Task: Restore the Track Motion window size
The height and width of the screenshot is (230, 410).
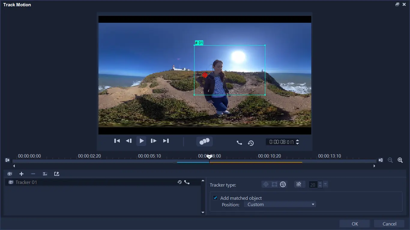Action: pyautogui.click(x=397, y=4)
